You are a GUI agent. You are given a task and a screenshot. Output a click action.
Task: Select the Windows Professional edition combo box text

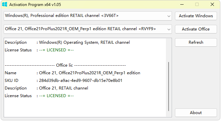pyautogui.click(x=62, y=16)
